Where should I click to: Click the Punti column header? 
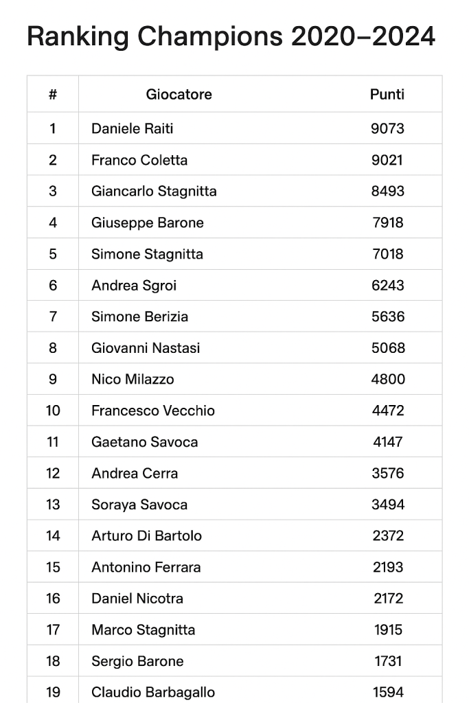387,95
